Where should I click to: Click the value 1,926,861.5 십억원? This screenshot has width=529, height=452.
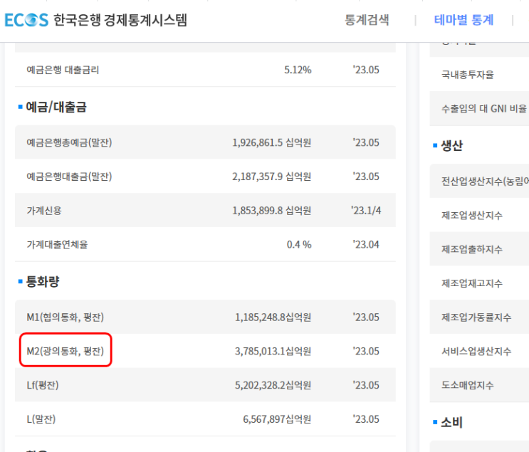tap(271, 142)
